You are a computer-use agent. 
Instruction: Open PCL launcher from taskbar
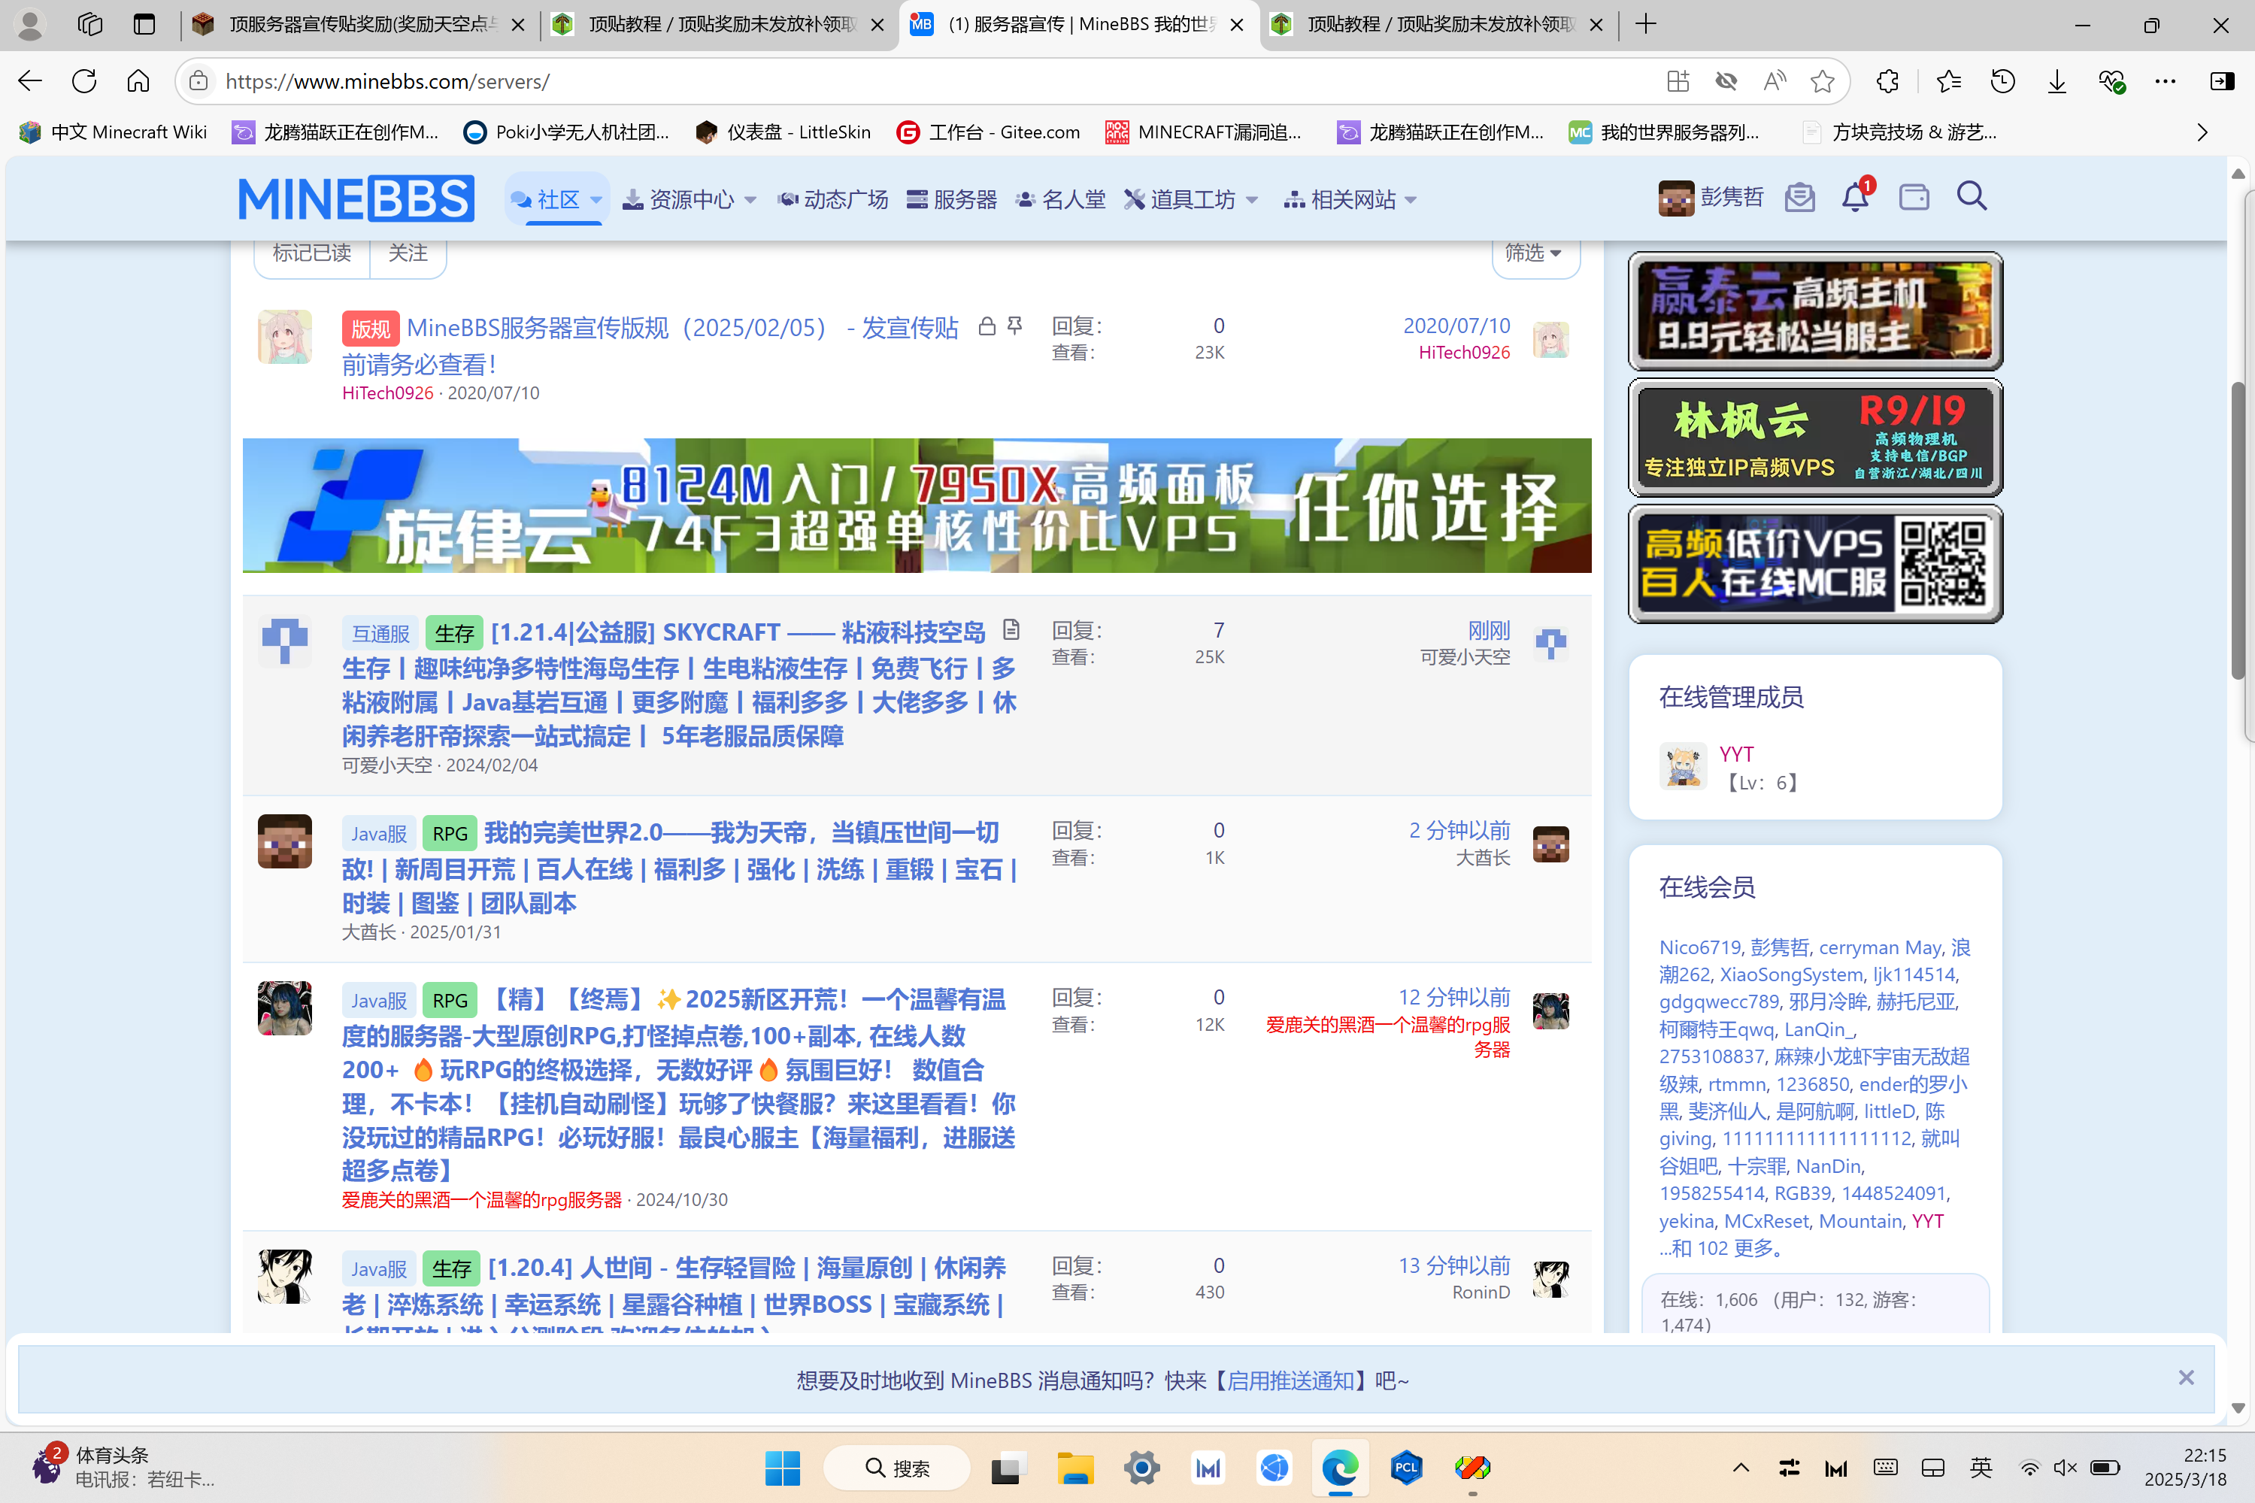(x=1406, y=1468)
